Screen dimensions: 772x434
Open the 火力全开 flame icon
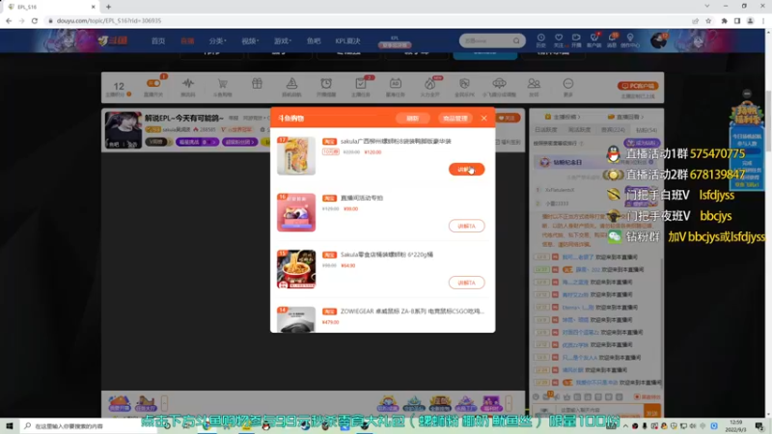(429, 87)
